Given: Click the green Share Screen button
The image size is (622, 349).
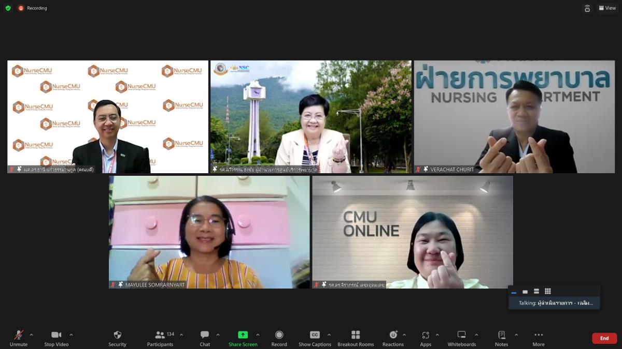Looking at the screenshot, I should pos(243,338).
